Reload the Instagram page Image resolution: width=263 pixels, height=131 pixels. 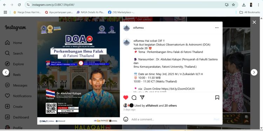[x=19, y=5]
